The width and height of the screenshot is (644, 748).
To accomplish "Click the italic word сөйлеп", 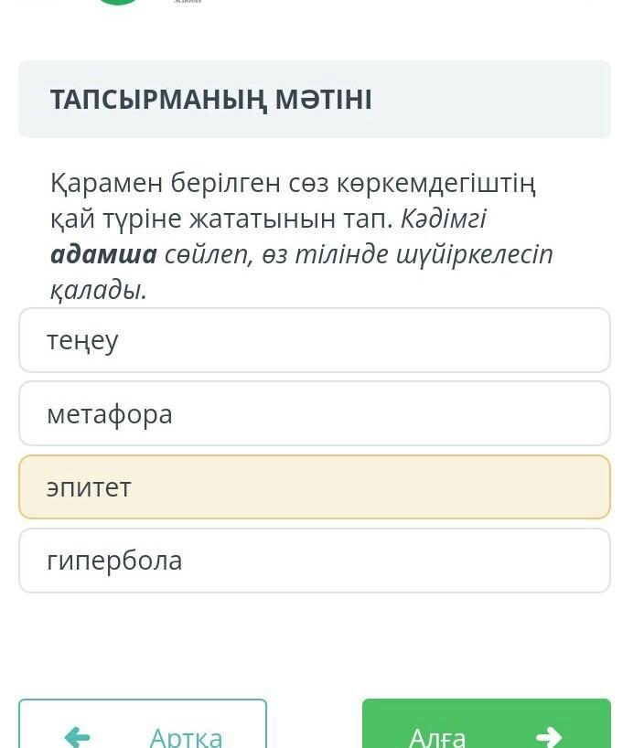I will [x=208, y=254].
